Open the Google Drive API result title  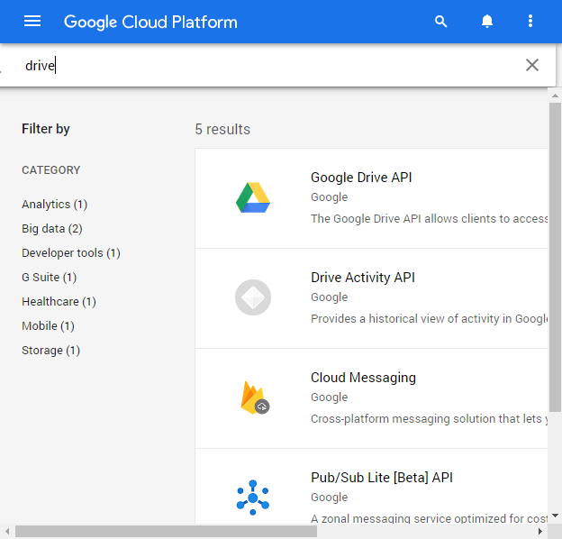coord(361,178)
